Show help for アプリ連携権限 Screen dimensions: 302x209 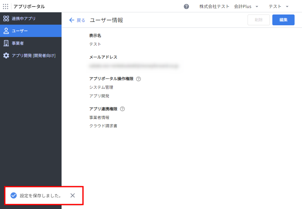point(122,109)
